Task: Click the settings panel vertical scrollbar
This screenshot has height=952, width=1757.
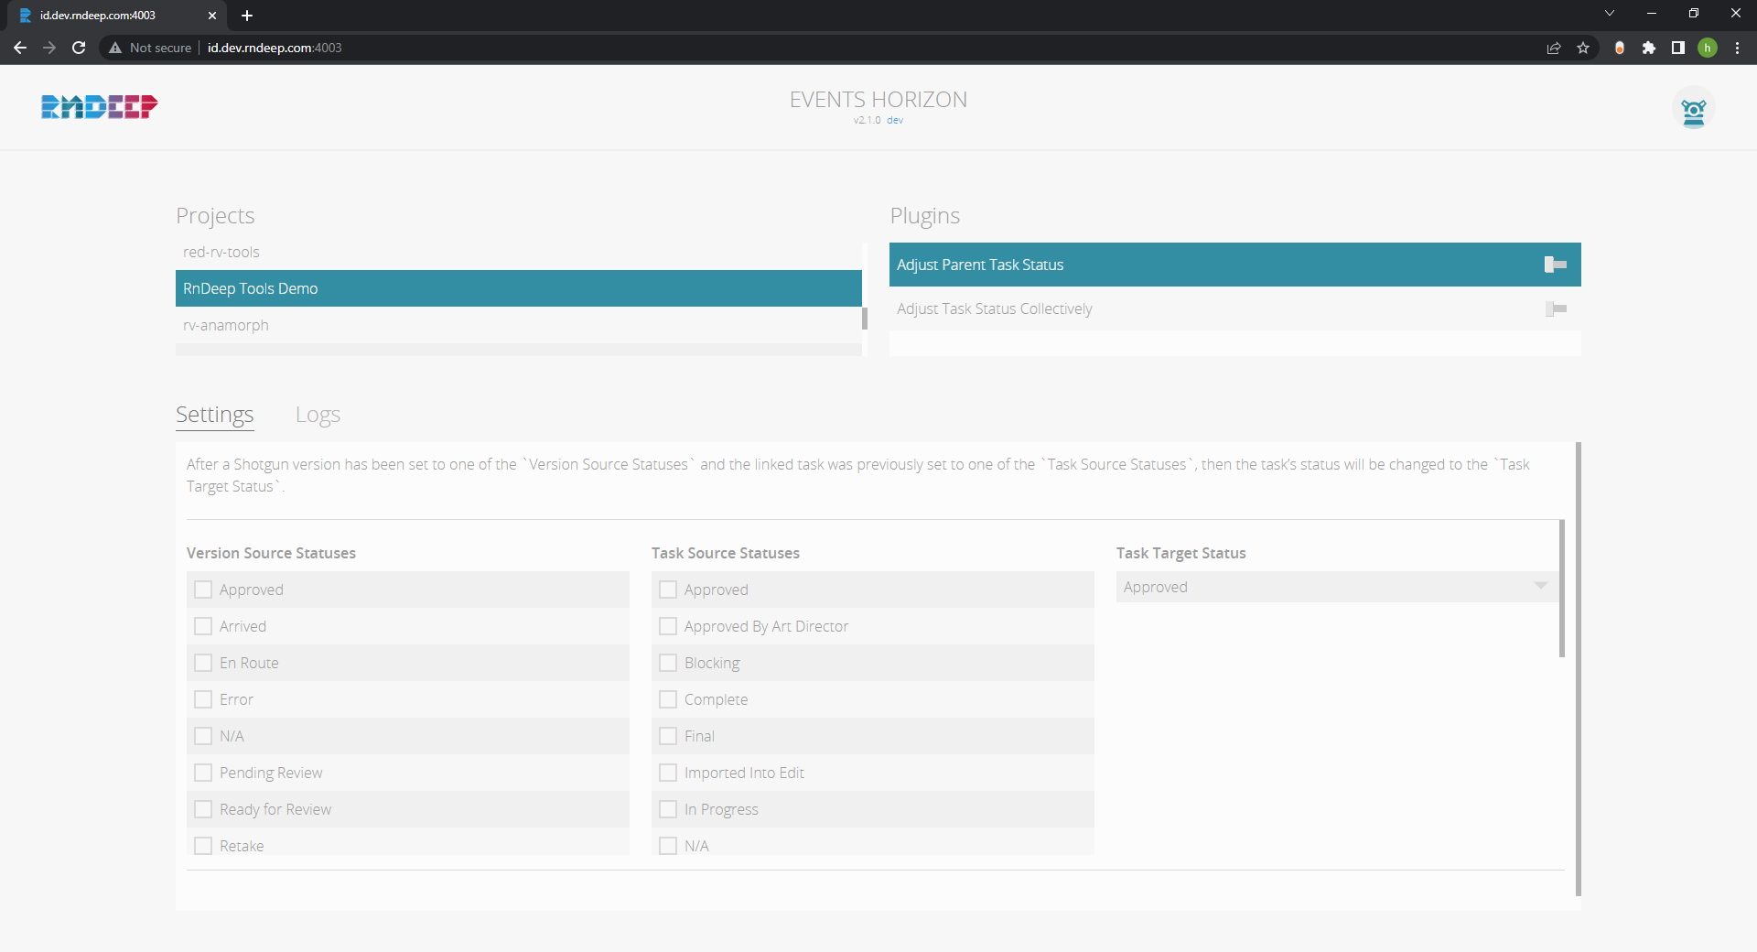Action: click(x=1578, y=668)
